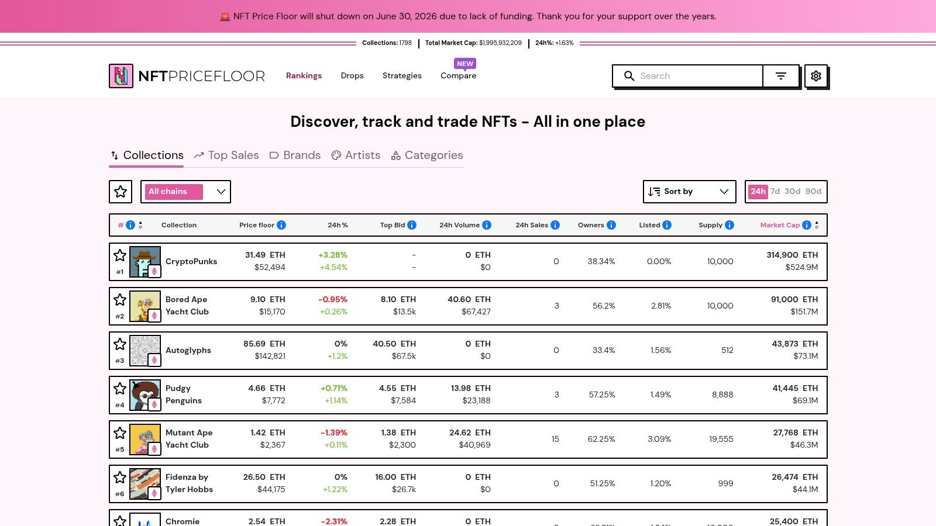Click the 24h % column header

(x=338, y=225)
